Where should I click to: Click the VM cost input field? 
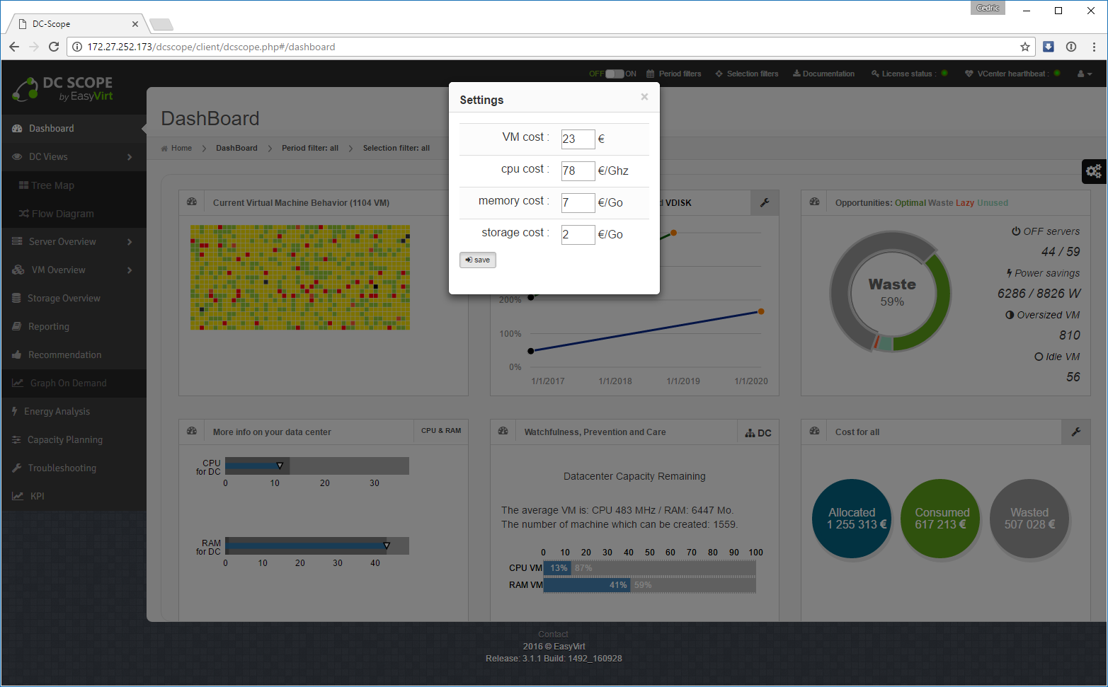click(x=578, y=139)
